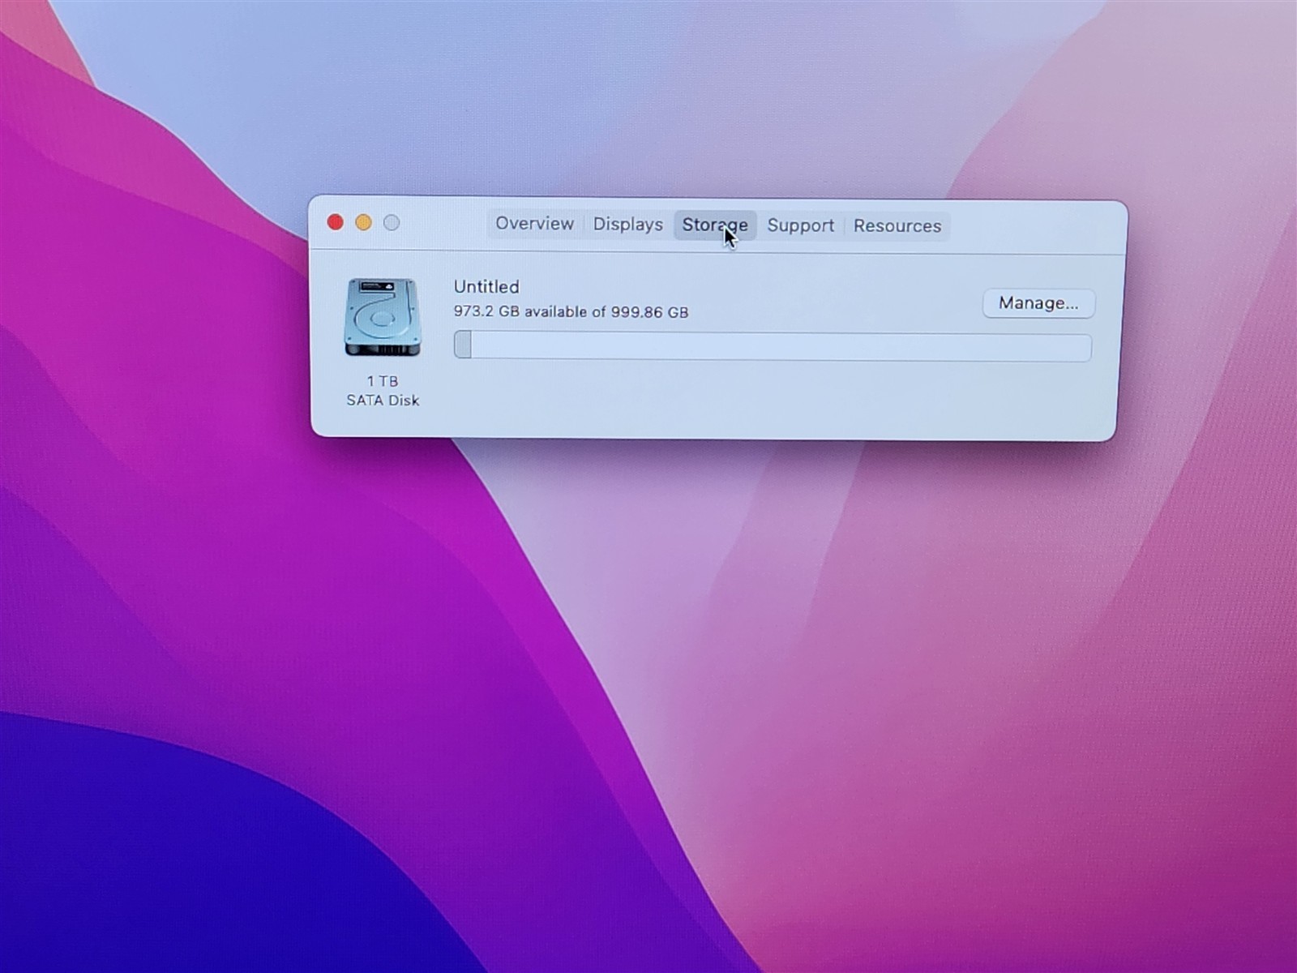The width and height of the screenshot is (1297, 973).
Task: Click the Manage... button
Action: [1038, 303]
